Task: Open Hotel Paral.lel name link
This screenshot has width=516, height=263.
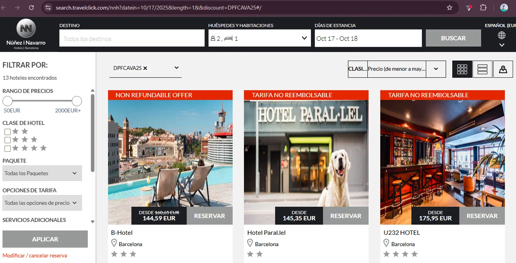Action: click(266, 233)
